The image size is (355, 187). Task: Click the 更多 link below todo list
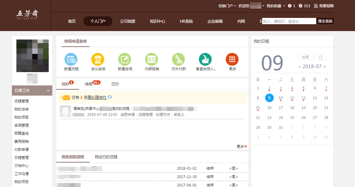coord(242,146)
